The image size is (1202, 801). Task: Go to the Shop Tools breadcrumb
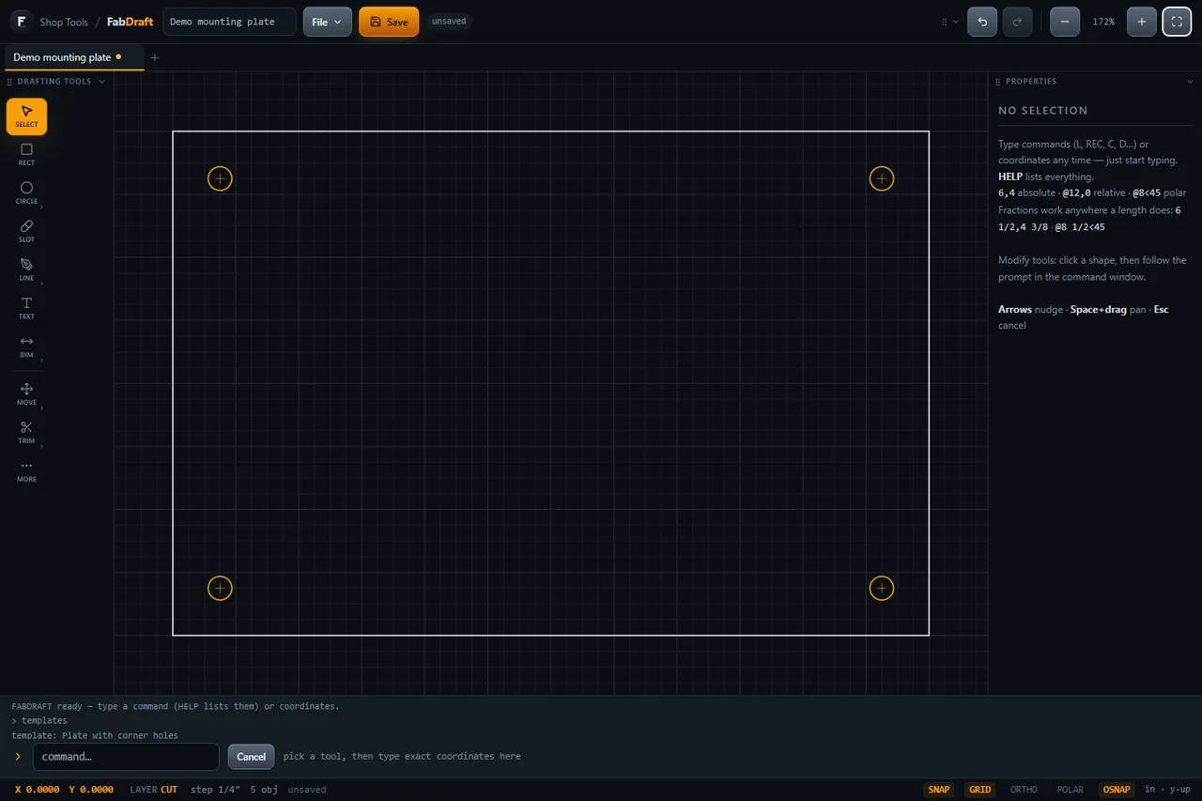[x=64, y=22]
